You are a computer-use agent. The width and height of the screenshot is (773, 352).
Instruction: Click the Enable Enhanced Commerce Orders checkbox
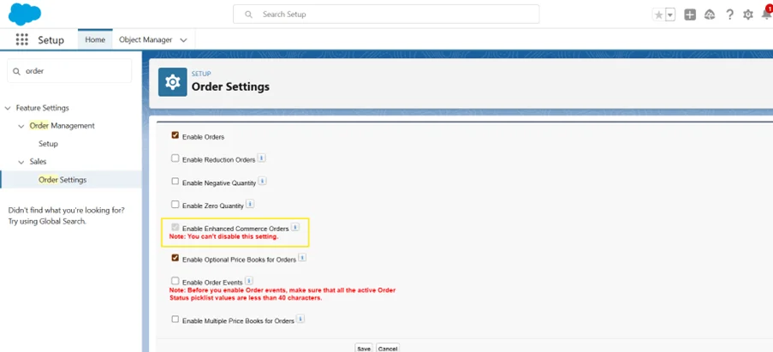click(175, 227)
